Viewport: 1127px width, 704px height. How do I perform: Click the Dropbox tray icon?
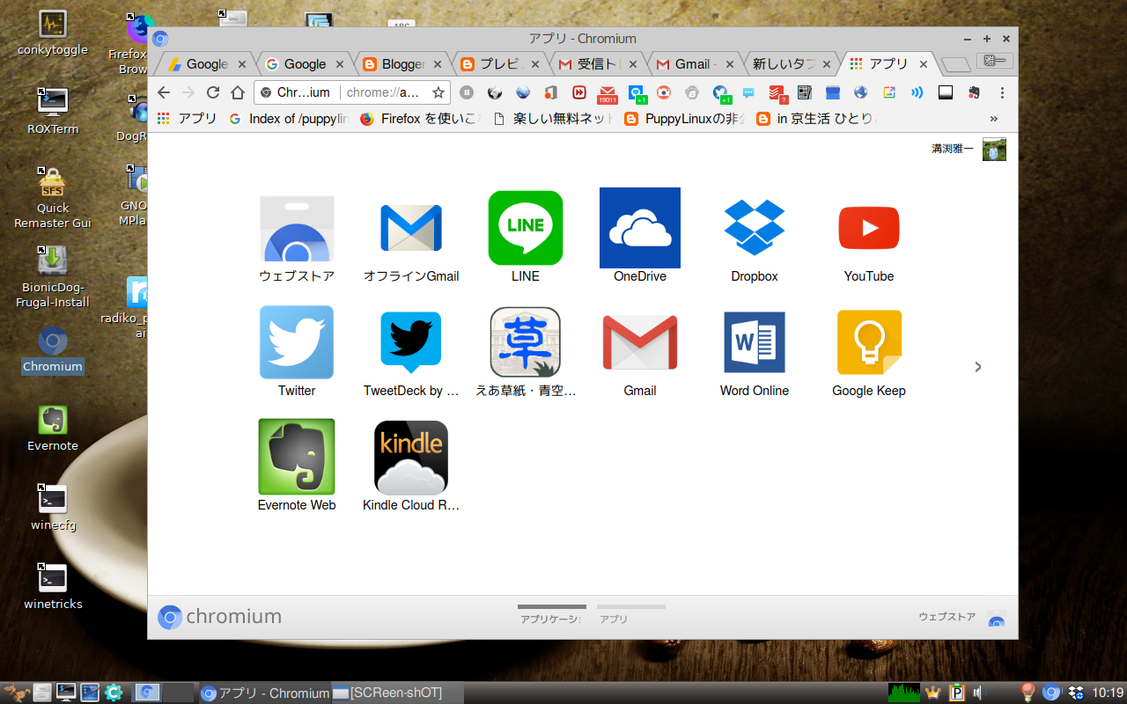coord(1074,693)
